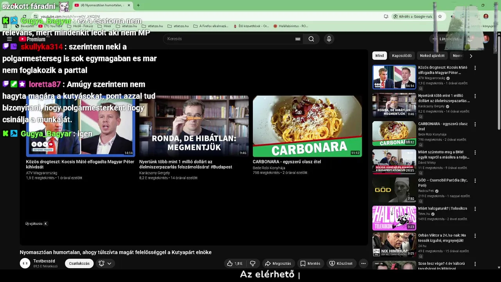The image size is (501, 282).
Task: Open the Orbán Viktor a 24.hu-nak sidebar thumbnail
Action: (x=394, y=245)
